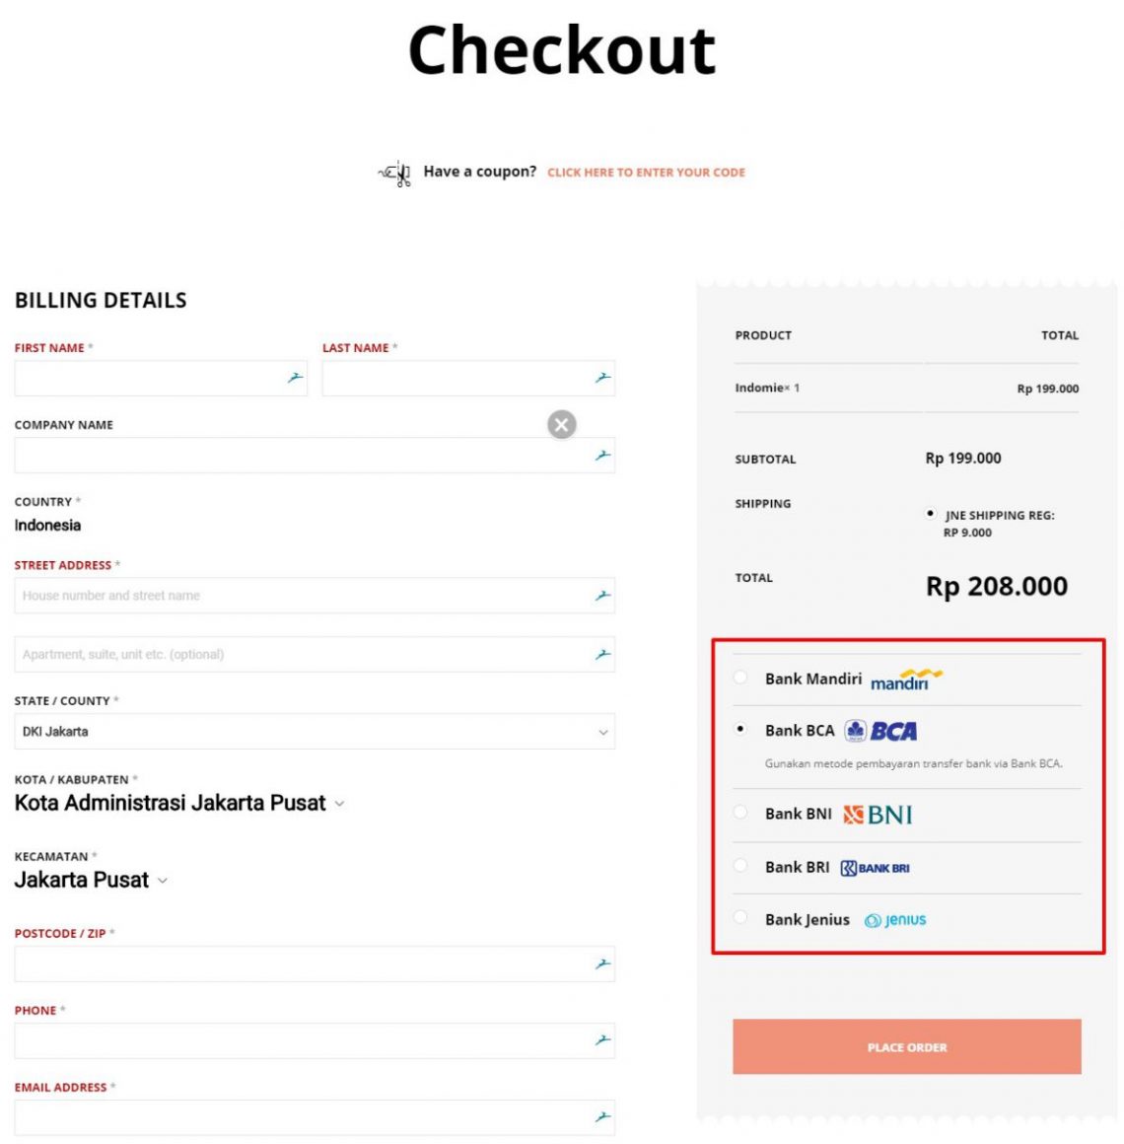
Task: Click the coupon scissors icon
Action: coord(394,173)
